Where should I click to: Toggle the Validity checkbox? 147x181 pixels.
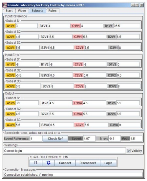click(x=129, y=151)
